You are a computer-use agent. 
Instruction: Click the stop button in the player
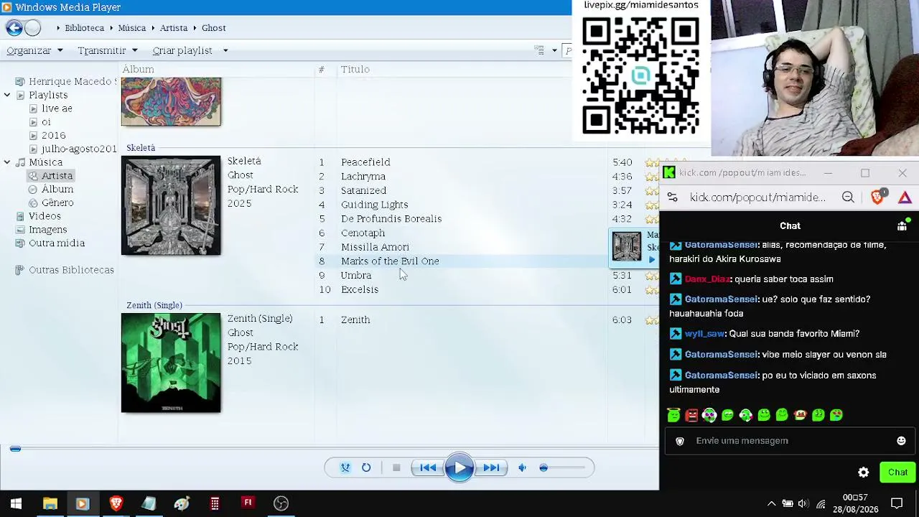coord(396,467)
